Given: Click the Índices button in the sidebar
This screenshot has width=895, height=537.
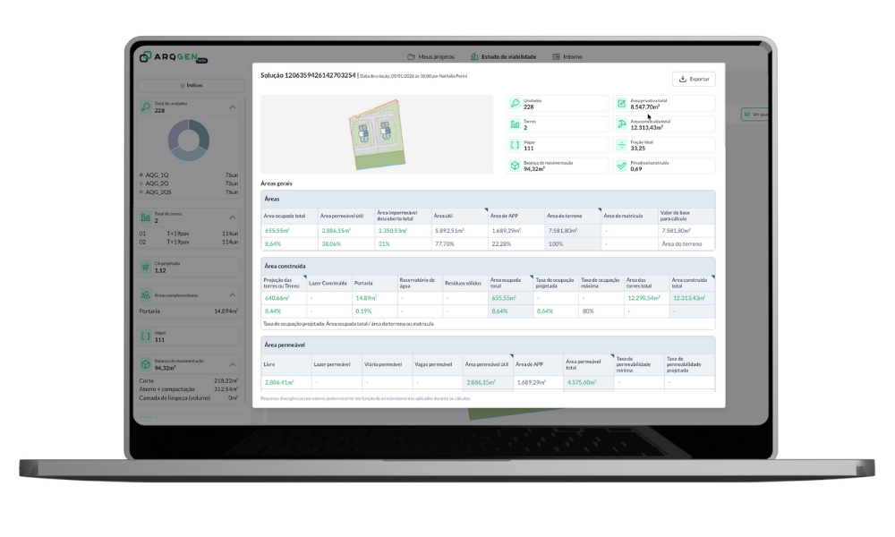Looking at the screenshot, I should [192, 86].
